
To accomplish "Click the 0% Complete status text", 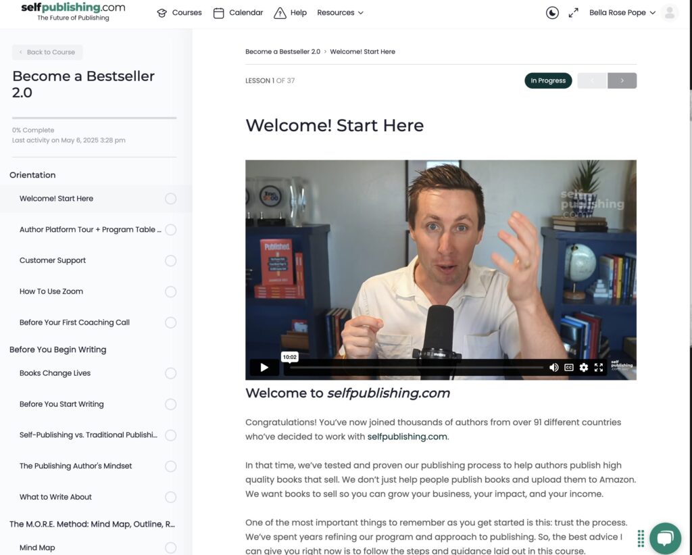I will 33,130.
